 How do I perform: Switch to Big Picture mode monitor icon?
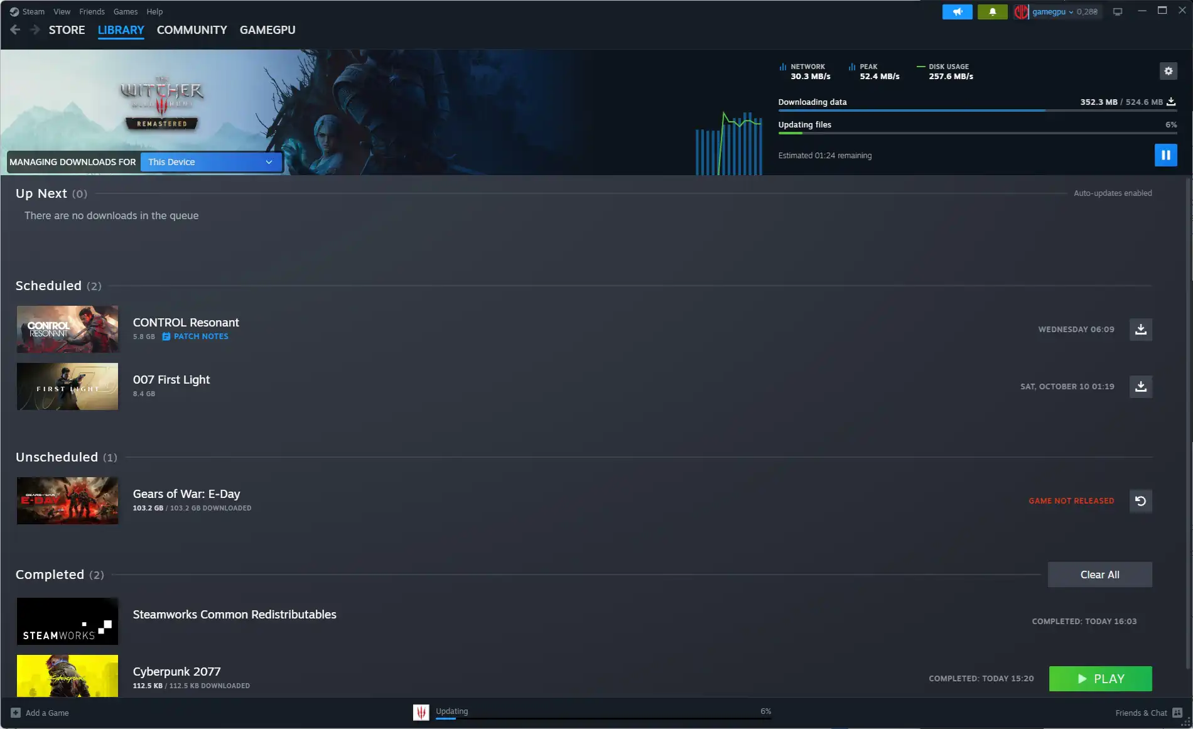coord(1118,11)
